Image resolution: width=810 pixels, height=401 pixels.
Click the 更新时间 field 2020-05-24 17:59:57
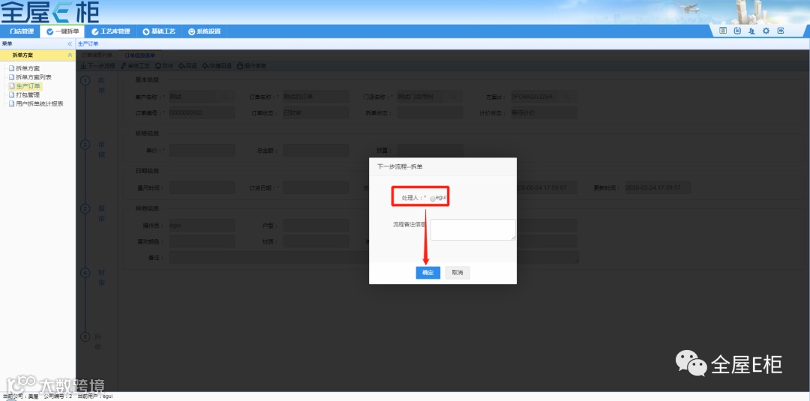[x=658, y=188]
